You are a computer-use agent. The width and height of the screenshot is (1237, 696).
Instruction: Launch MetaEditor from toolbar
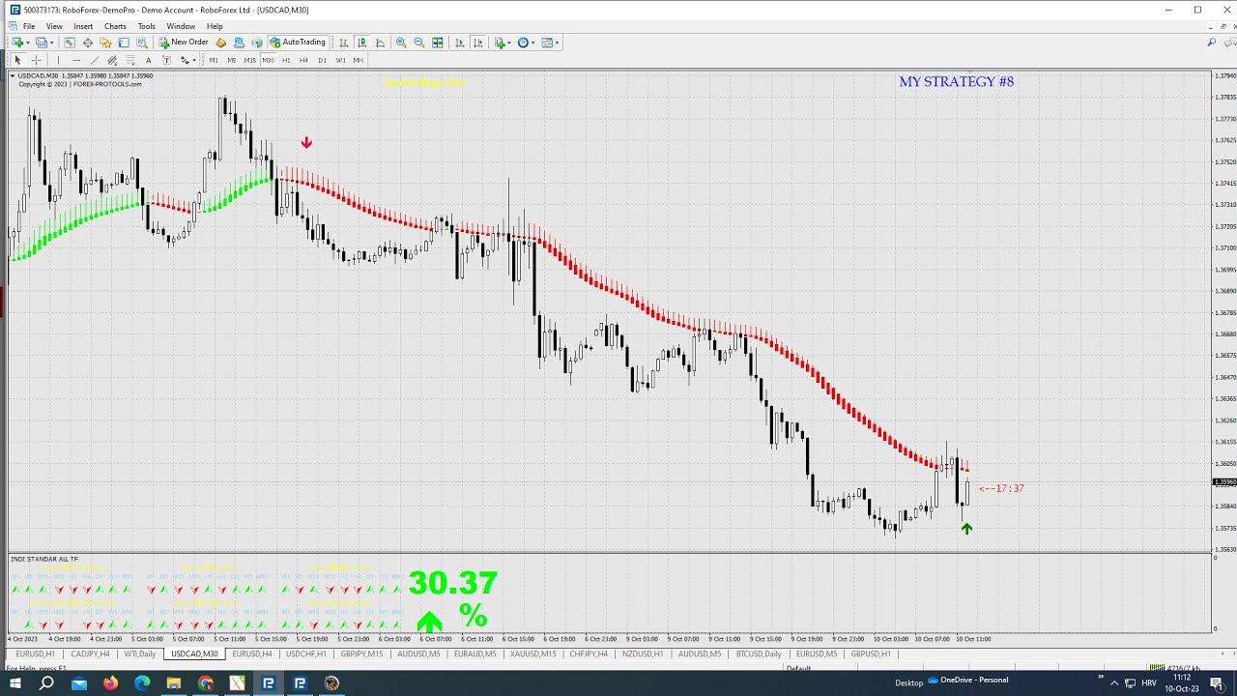click(220, 43)
